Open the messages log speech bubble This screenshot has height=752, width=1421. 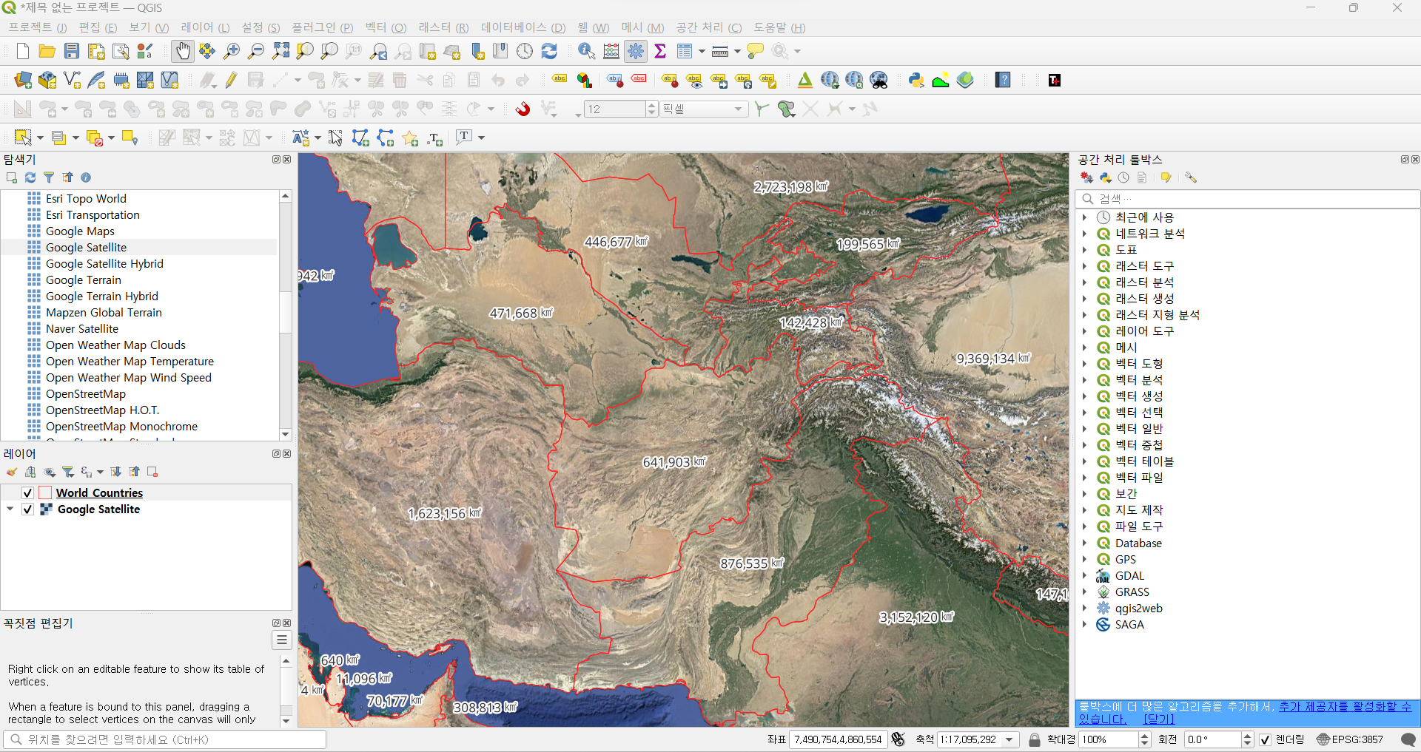pos(1408,739)
